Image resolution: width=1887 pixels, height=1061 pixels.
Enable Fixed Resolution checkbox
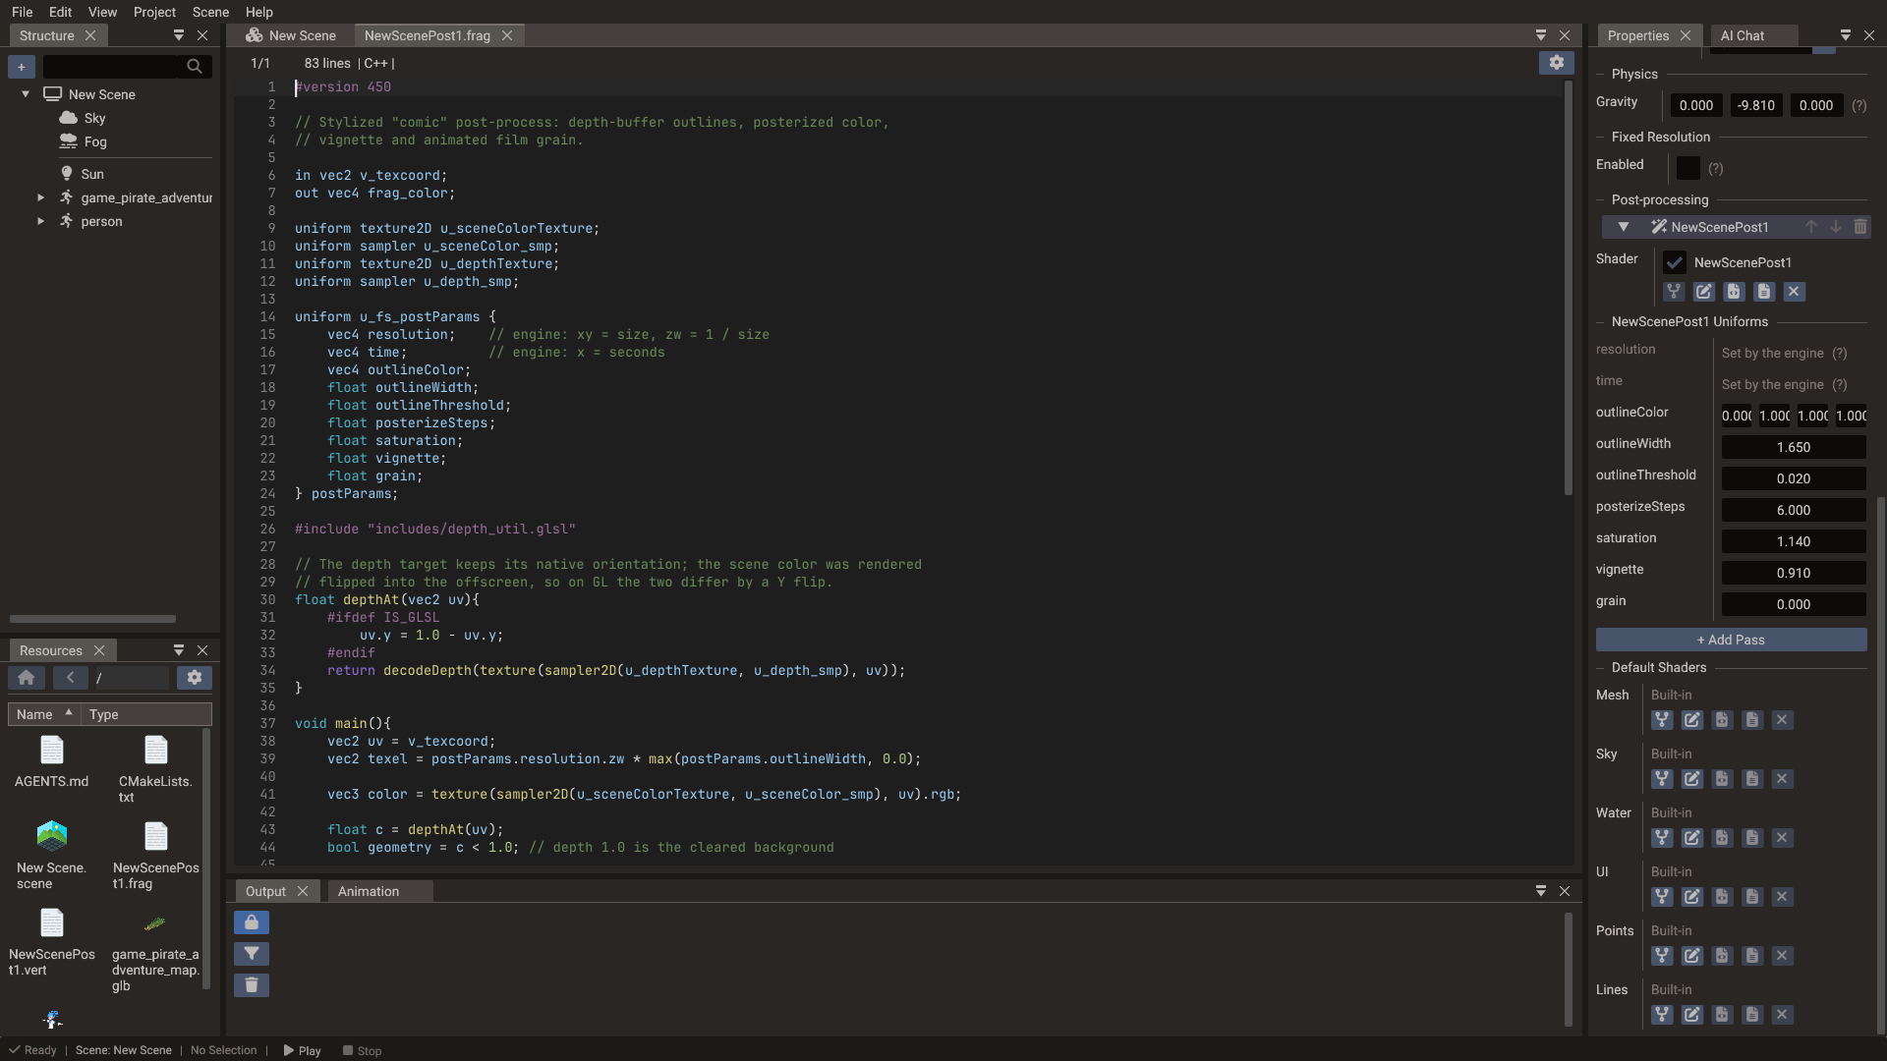click(1688, 168)
